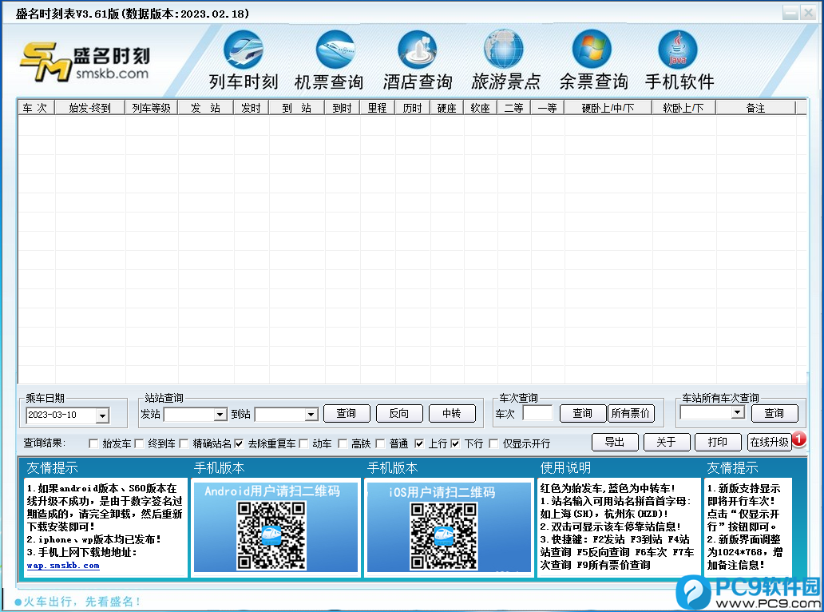Sort by the 软卧上/下 column header
Viewport: 824px width, 612px height.
[683, 108]
